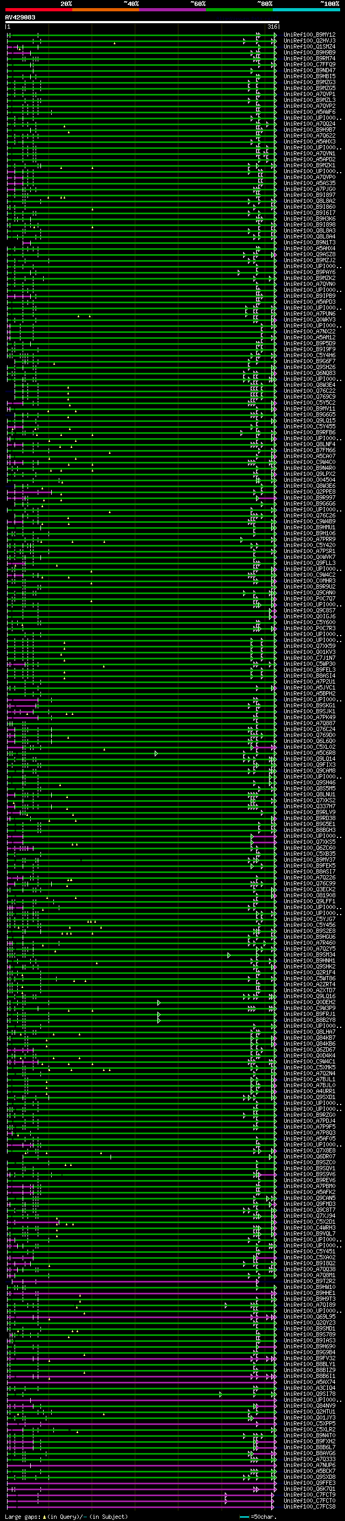Open hit UniRef100_Q2MVJ3
This screenshot has height=1521, width=345.
tap(309, 41)
